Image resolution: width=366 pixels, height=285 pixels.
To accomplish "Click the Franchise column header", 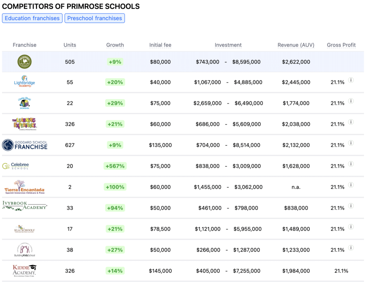I will coord(25,45).
